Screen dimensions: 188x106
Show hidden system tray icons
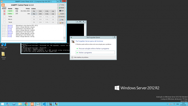click(x=167, y=104)
